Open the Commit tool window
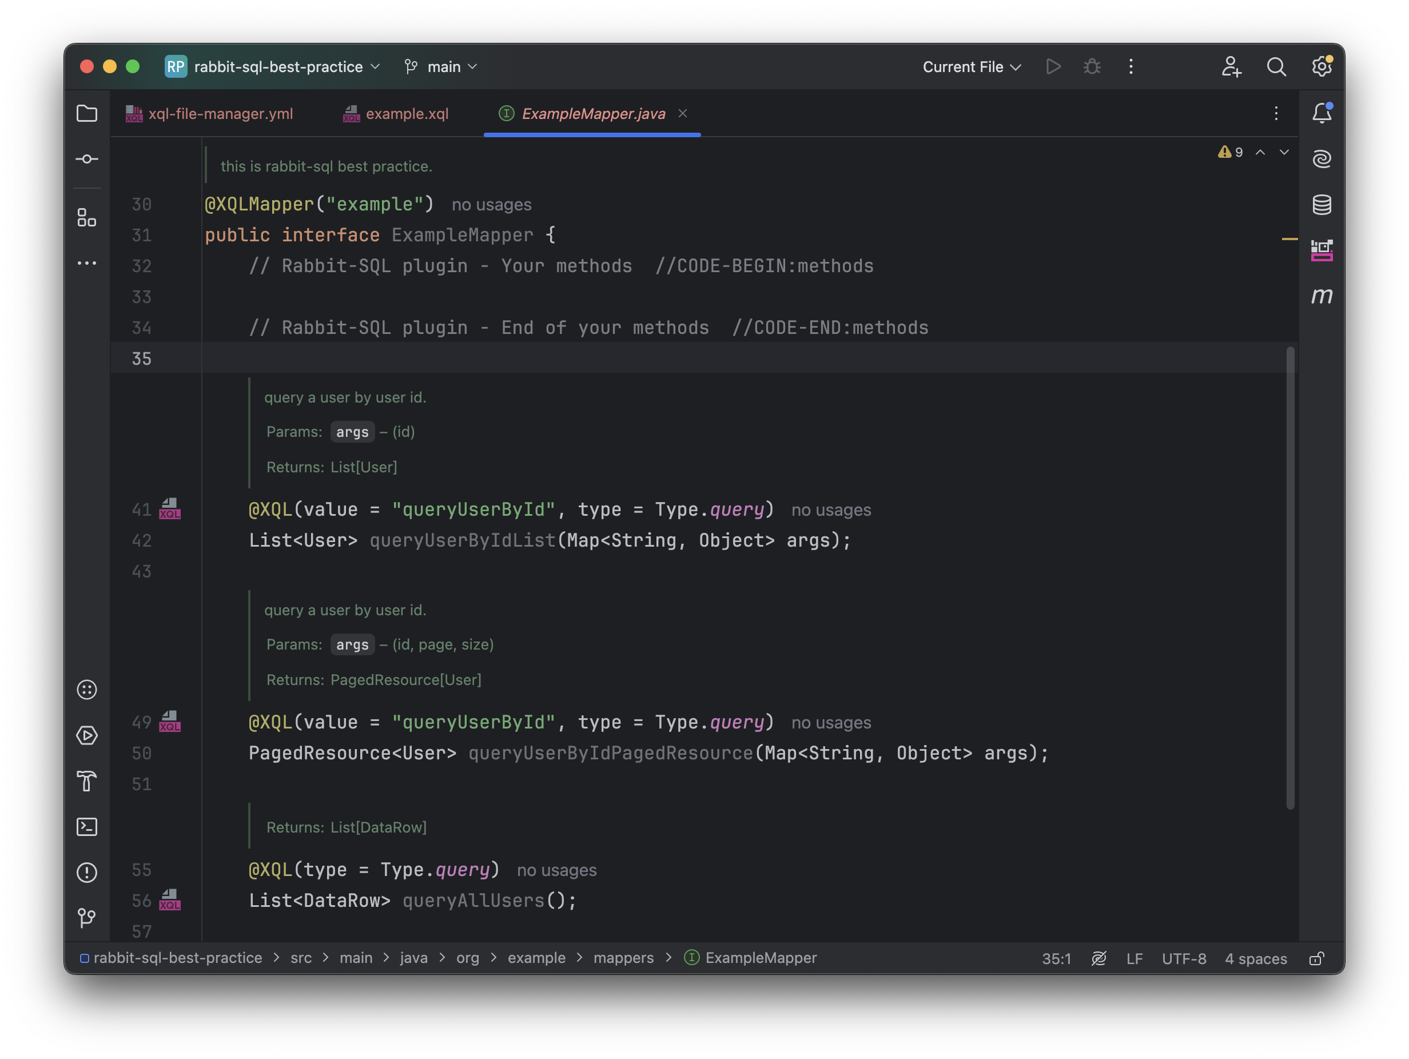Image resolution: width=1409 pixels, height=1059 pixels. click(86, 159)
